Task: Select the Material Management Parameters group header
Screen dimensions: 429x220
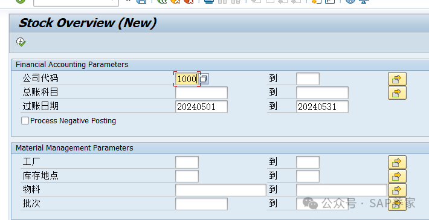Action: pyautogui.click(x=74, y=148)
